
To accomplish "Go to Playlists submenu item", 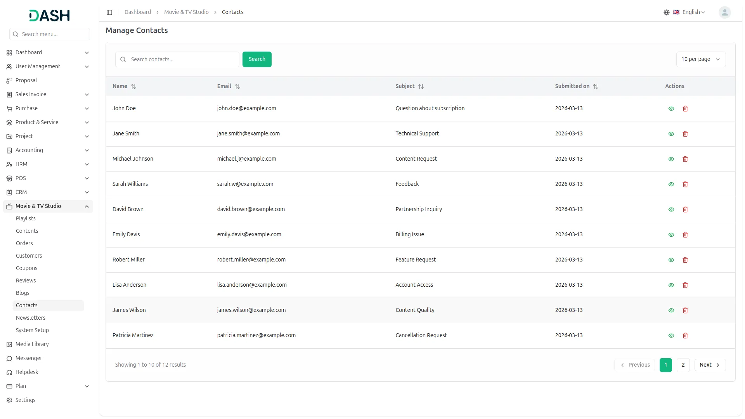I will [26, 218].
